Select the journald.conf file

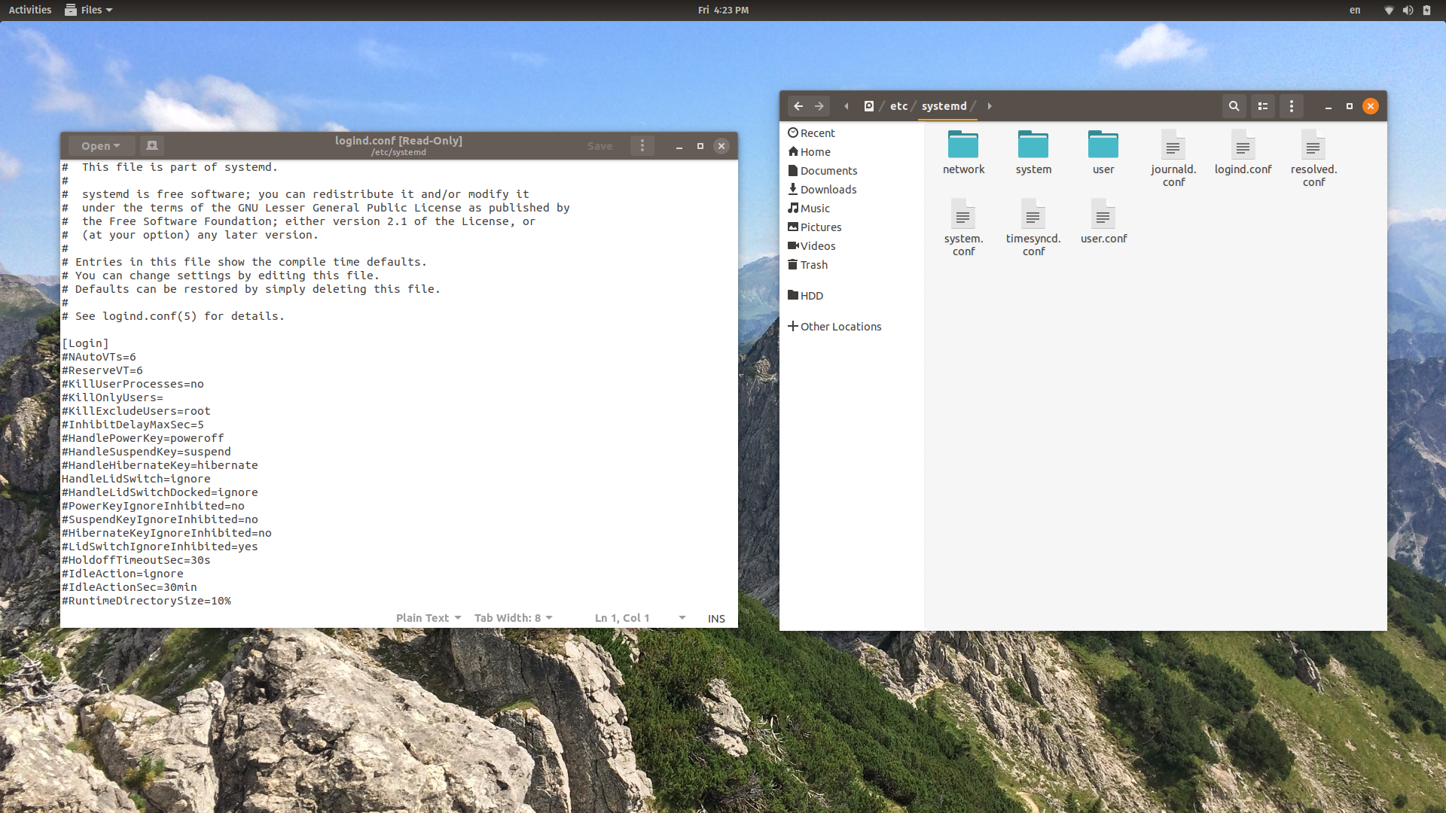(x=1173, y=158)
